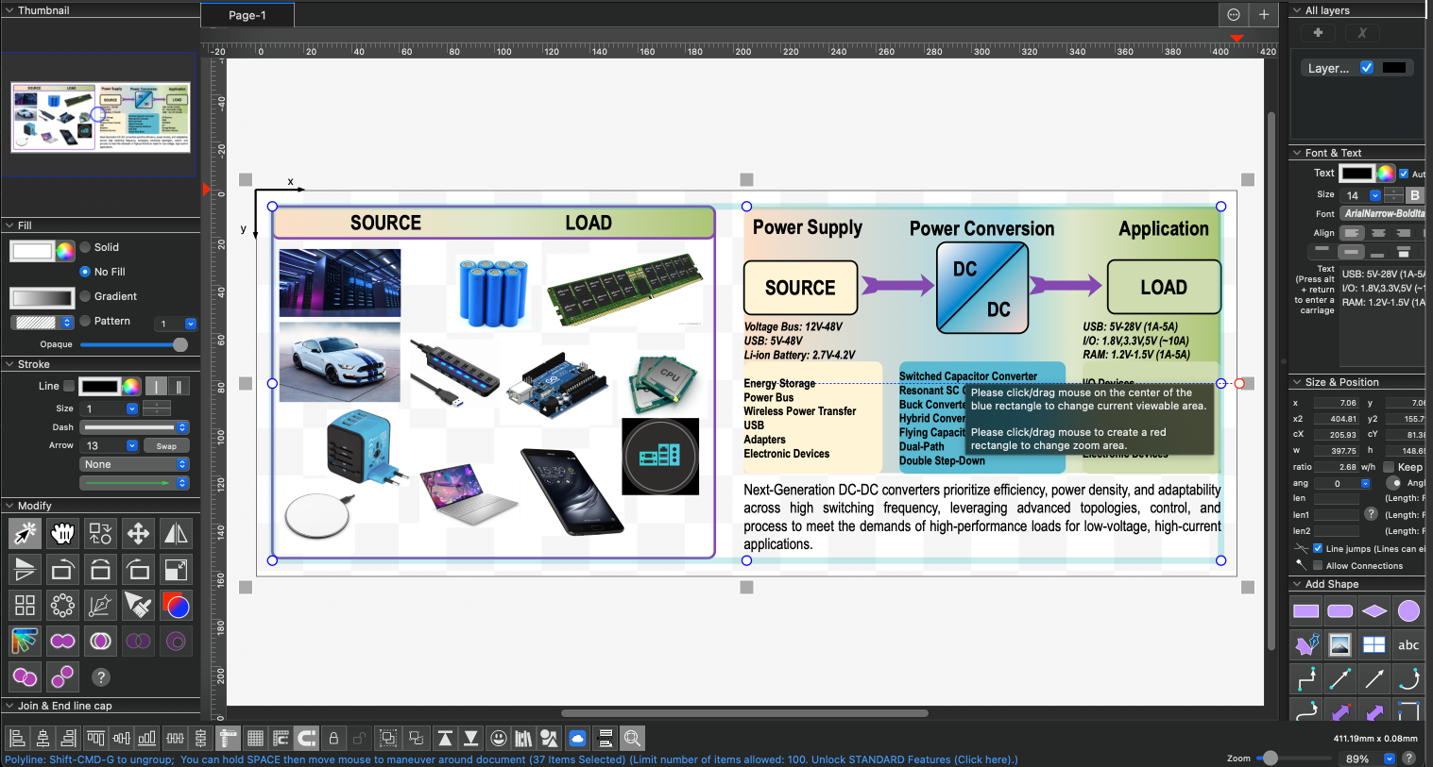Image resolution: width=1433 pixels, height=767 pixels.
Task: Choose the rectangle in the Add Shape panel
Action: (x=1305, y=610)
